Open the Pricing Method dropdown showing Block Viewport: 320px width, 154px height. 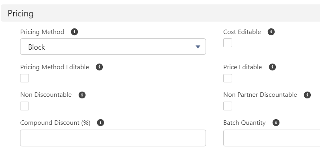tap(113, 47)
